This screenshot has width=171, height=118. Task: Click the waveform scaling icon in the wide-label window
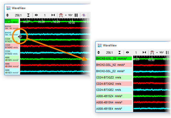tap(161, 53)
